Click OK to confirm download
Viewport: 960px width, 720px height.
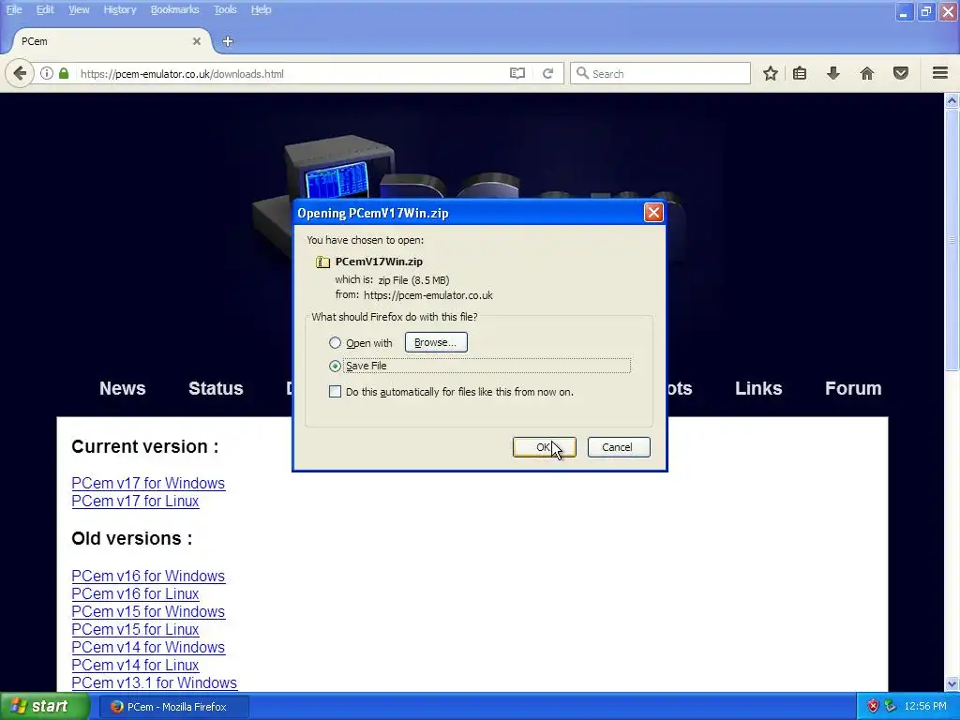coord(545,447)
